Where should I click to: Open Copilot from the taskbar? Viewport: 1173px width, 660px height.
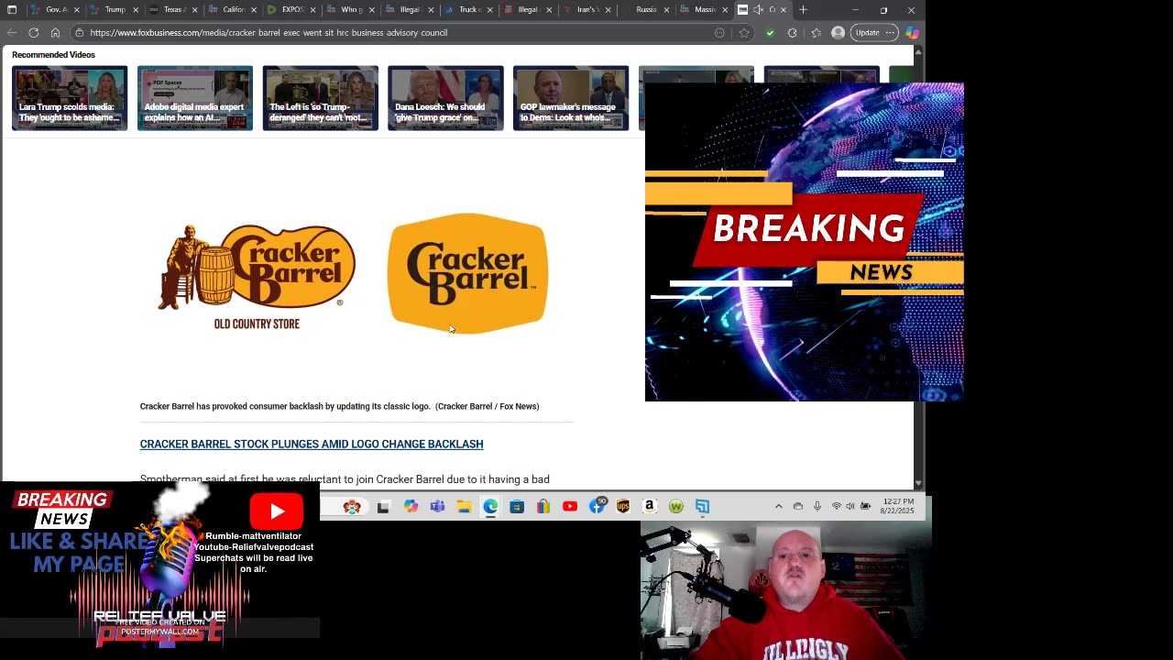[411, 507]
